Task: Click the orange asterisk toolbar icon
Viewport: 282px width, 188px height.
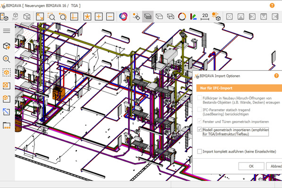Action: click(x=87, y=17)
